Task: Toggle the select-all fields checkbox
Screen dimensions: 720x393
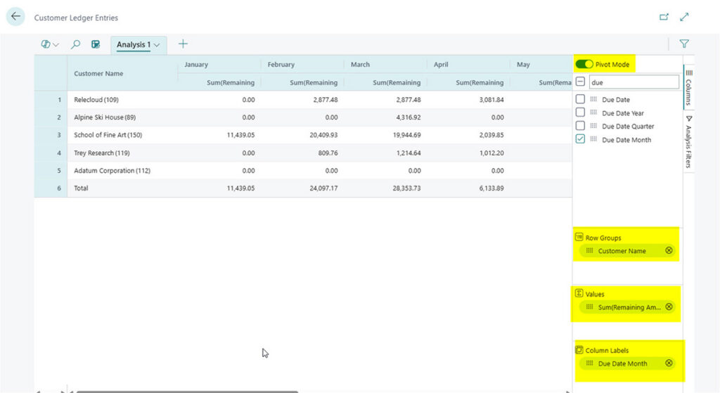Action: tap(580, 82)
